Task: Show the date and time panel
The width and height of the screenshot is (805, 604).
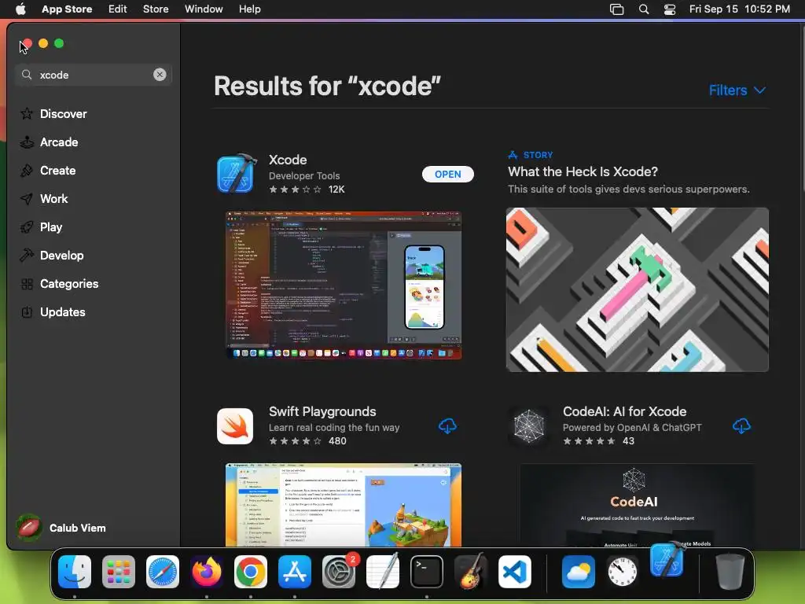Action: pyautogui.click(x=739, y=9)
